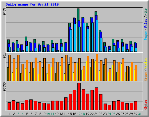The image size is (149, 117).
Task: Click day label 26 on the x-axis
Action: click(118, 114)
